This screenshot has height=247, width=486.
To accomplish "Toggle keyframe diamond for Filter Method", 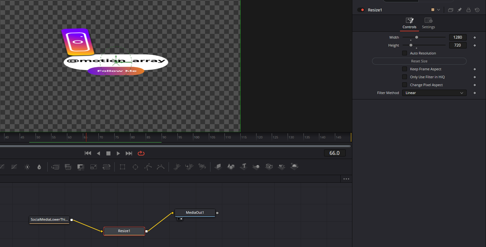I will [475, 93].
